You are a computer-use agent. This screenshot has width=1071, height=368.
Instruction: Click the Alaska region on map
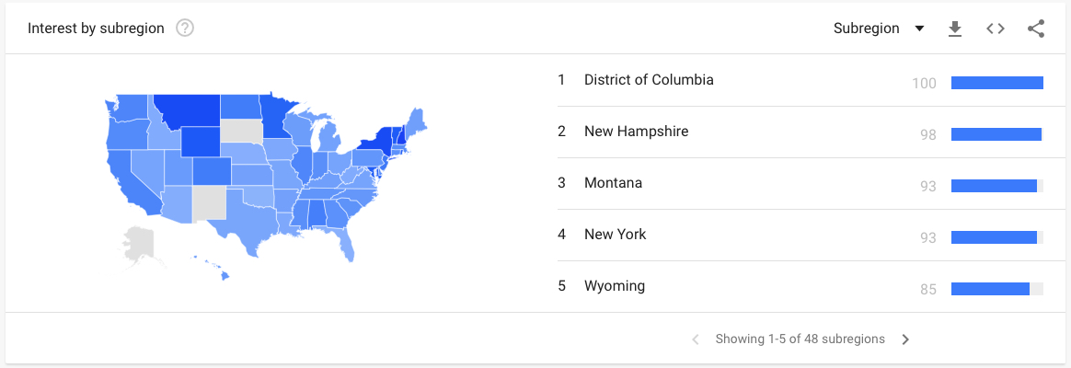[x=138, y=247]
